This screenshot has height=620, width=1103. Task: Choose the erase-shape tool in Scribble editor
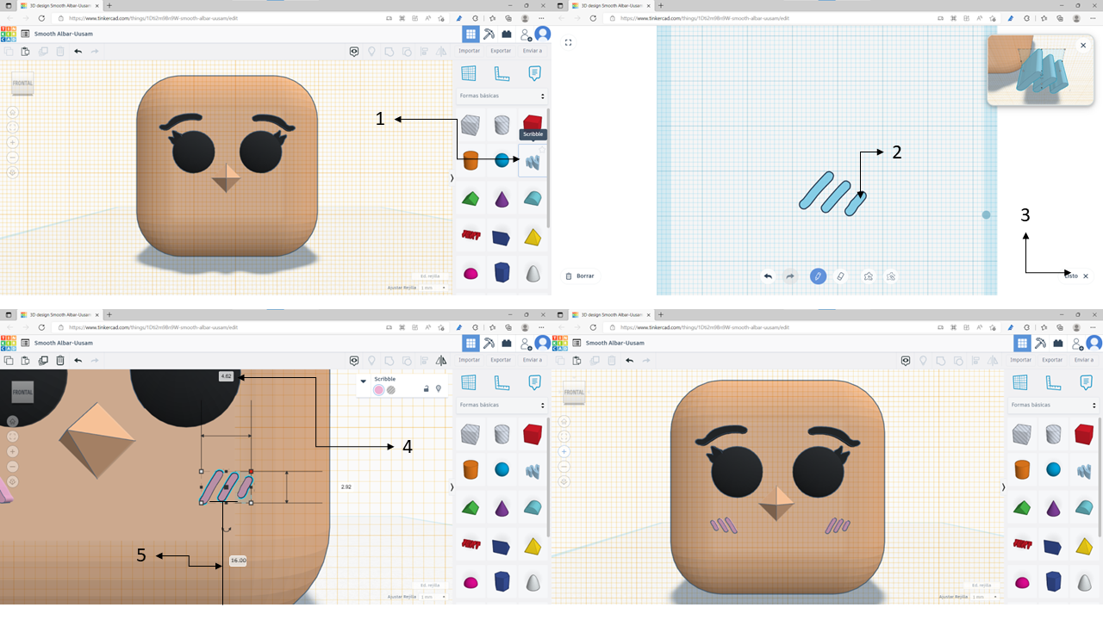891,276
